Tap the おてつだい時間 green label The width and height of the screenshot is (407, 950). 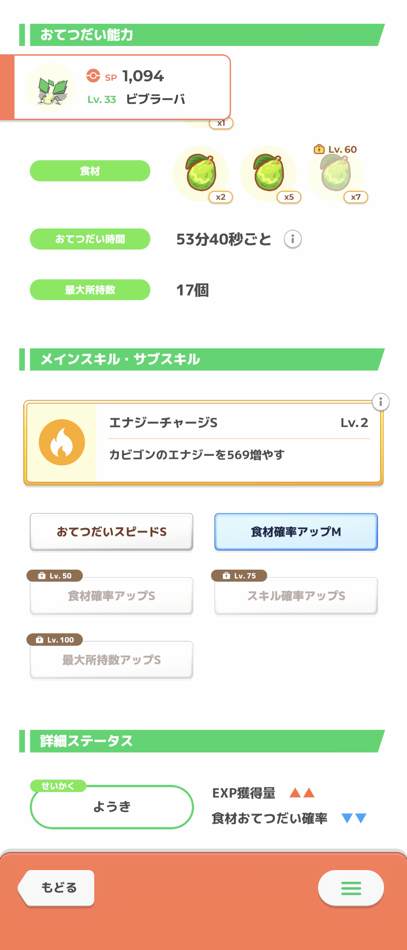tap(90, 239)
